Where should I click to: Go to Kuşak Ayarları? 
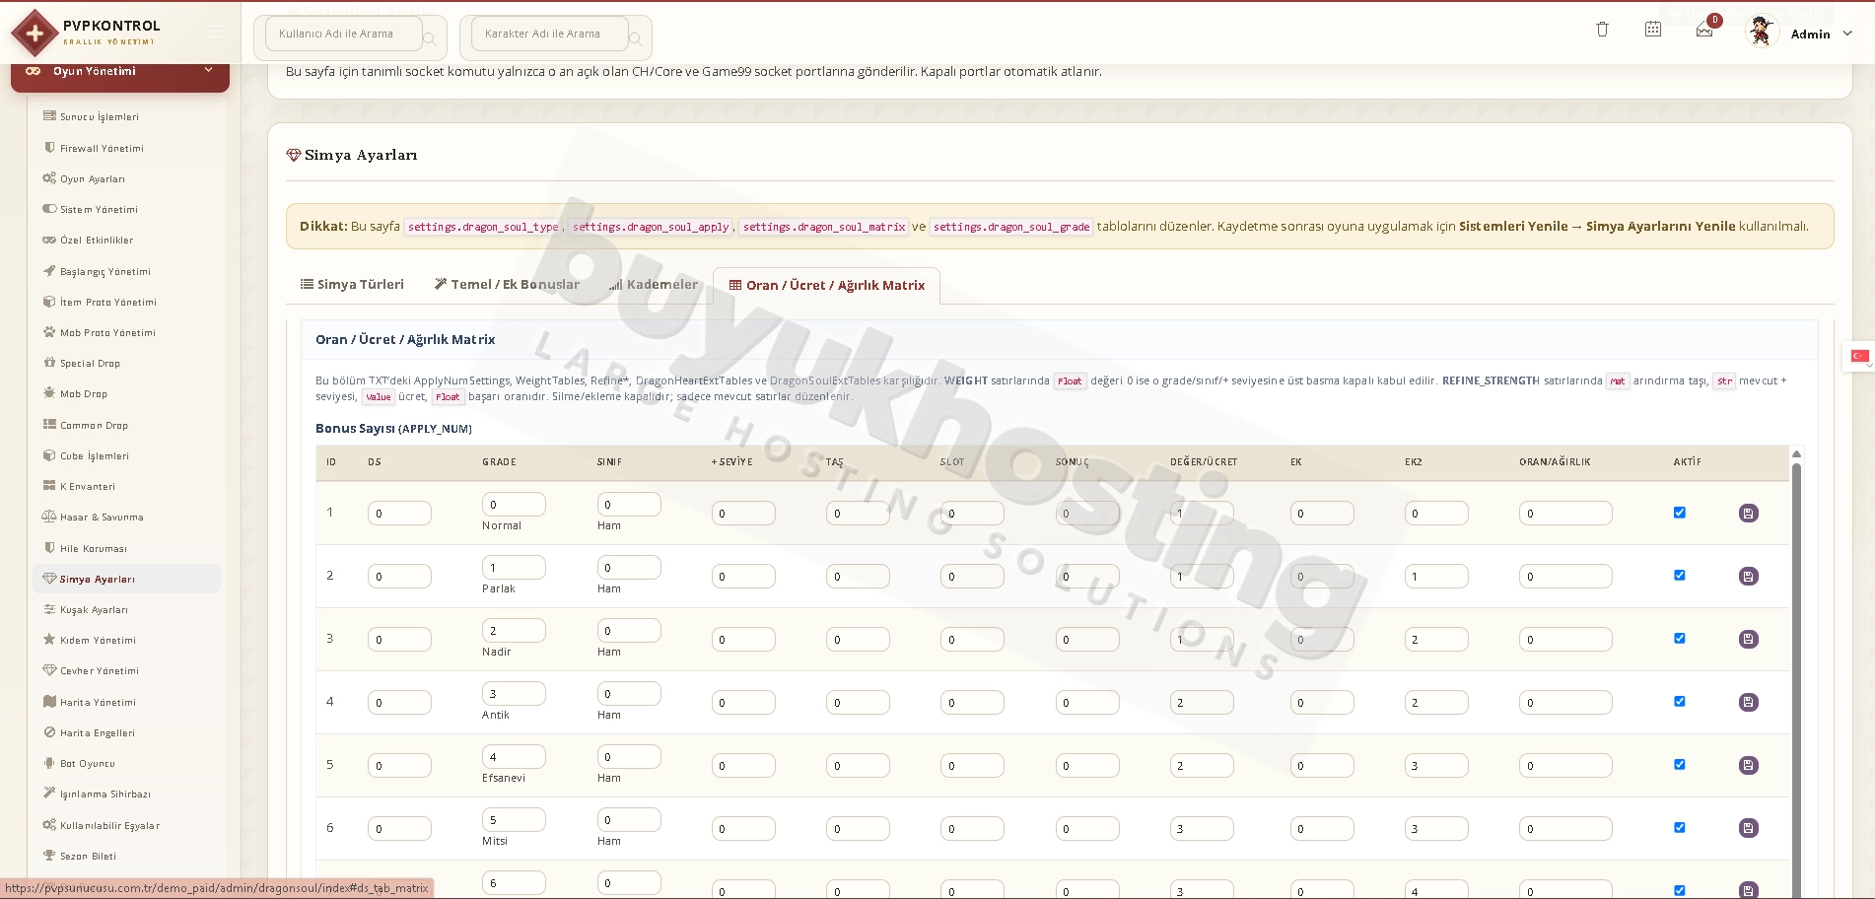point(94,610)
